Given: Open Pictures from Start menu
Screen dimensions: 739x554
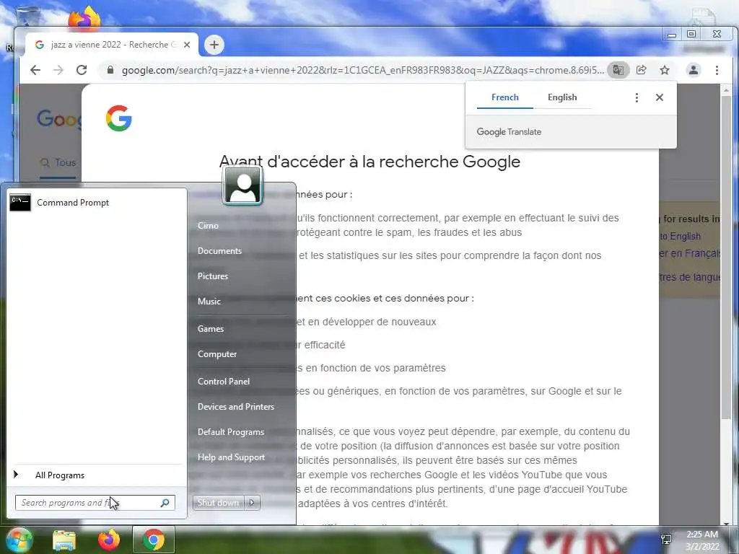Looking at the screenshot, I should (x=213, y=276).
